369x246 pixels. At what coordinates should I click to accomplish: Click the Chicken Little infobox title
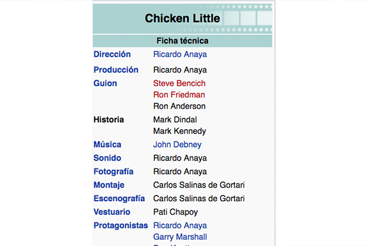[x=182, y=18]
